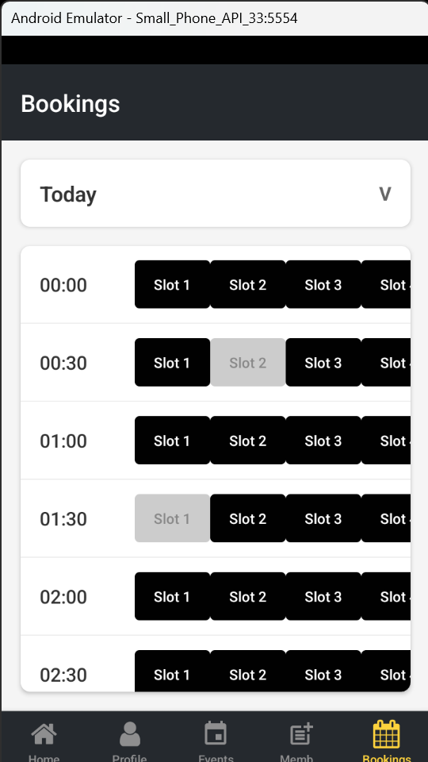The height and width of the screenshot is (762, 428).
Task: Choose Slot 1 at 01:00
Action: click(172, 441)
